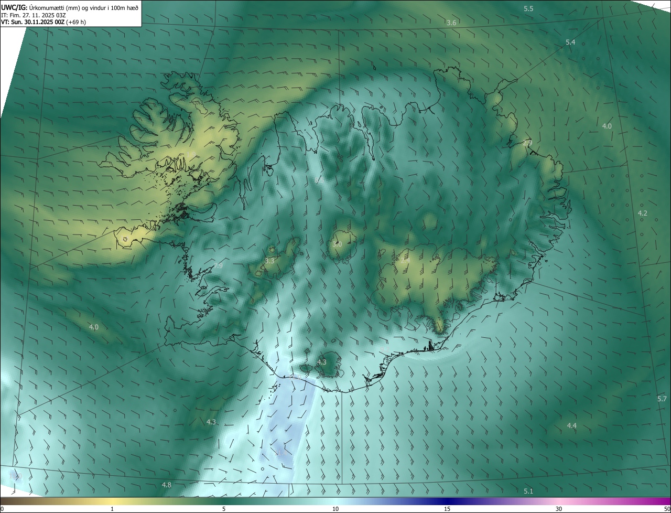Click the "4.8" value label on the map
The height and width of the screenshot is (513, 671).
point(167,485)
